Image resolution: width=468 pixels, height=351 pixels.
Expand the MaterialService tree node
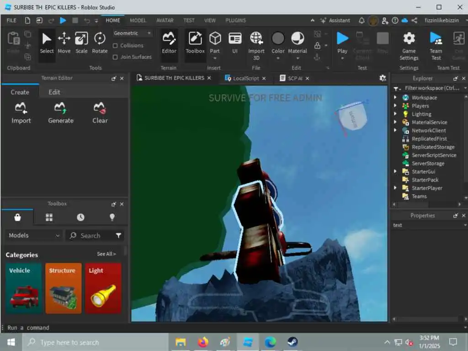395,122
